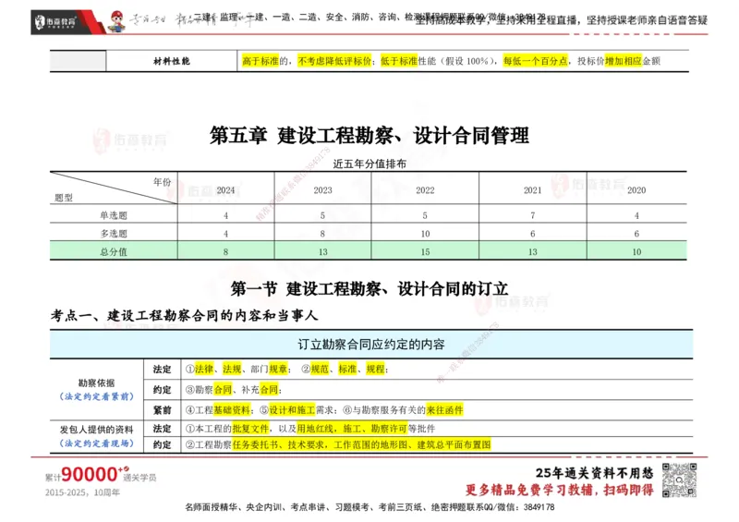Image resolution: width=739 pixels, height=522 pixels.
Task: Click the footer slogan 25年通关资料不用愁
Action: tap(595, 473)
